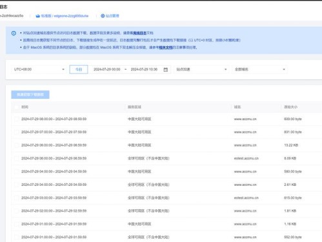Viewport: 322px width, 242px height.
Task: Click the 07:00:00 - 07:59:59 time cell
Action: click(54, 132)
